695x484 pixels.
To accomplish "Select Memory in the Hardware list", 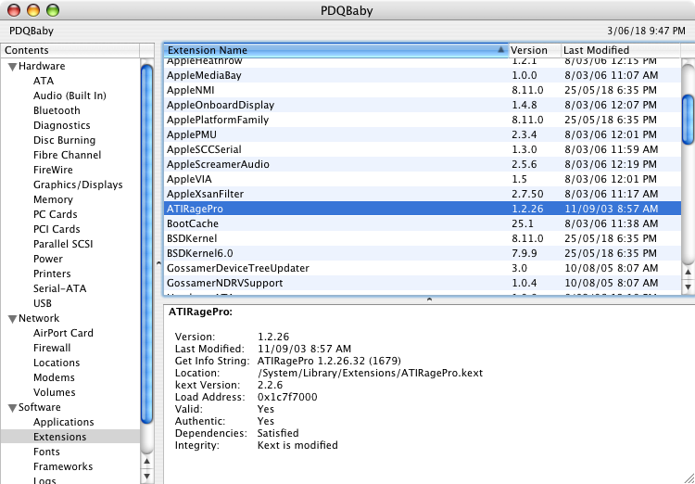I will [x=53, y=199].
